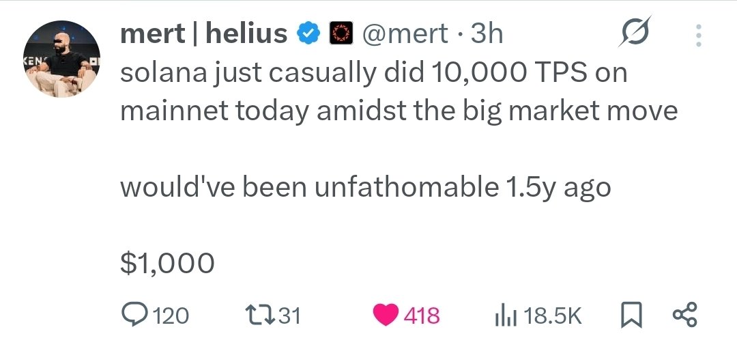The width and height of the screenshot is (737, 349).
Task: Click the Helius affiliate badge icon
Action: tap(339, 33)
